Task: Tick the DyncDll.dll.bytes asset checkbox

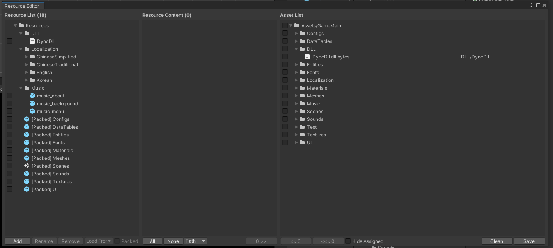Action: coord(285,57)
